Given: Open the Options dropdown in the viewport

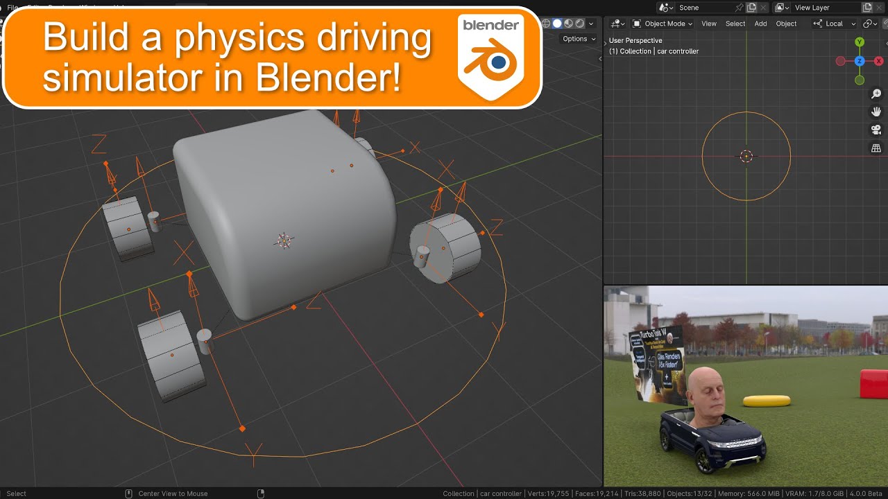Looking at the screenshot, I should (x=579, y=39).
